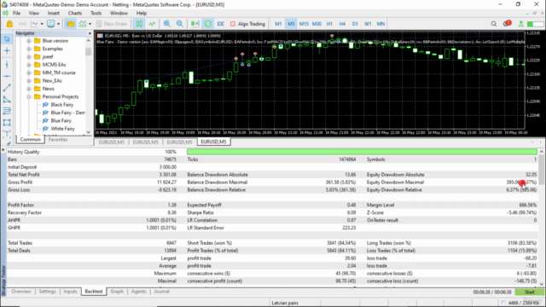
Task: Expand the Examples folder
Action: pos(29,49)
